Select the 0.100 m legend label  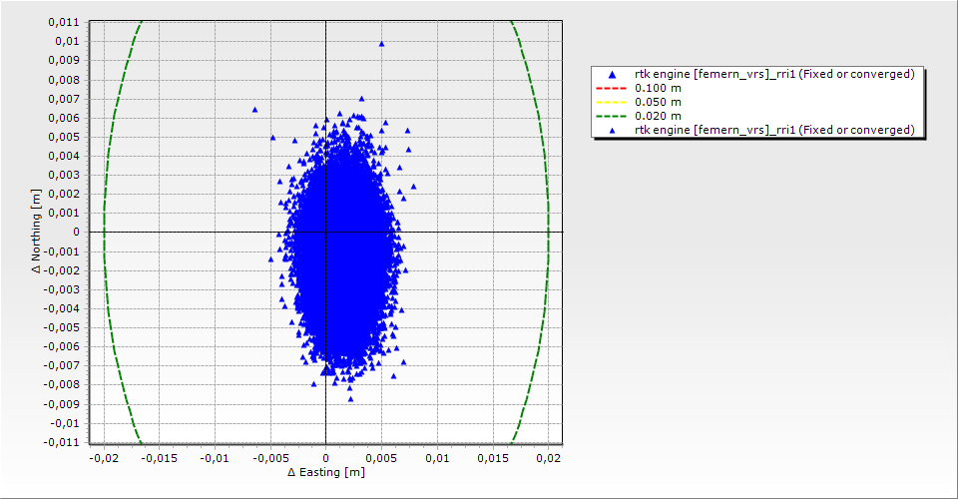coord(658,88)
